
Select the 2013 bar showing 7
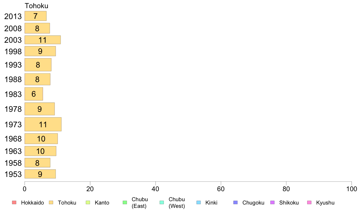point(35,16)
